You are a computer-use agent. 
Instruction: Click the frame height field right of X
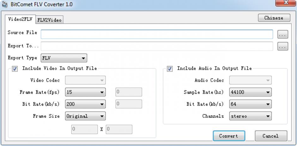(119, 129)
